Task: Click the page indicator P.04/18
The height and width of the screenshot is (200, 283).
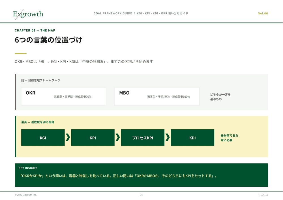Action: coord(264,195)
